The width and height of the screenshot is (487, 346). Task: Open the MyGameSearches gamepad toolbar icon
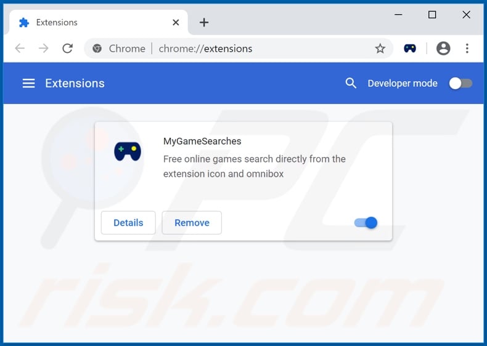coord(410,49)
